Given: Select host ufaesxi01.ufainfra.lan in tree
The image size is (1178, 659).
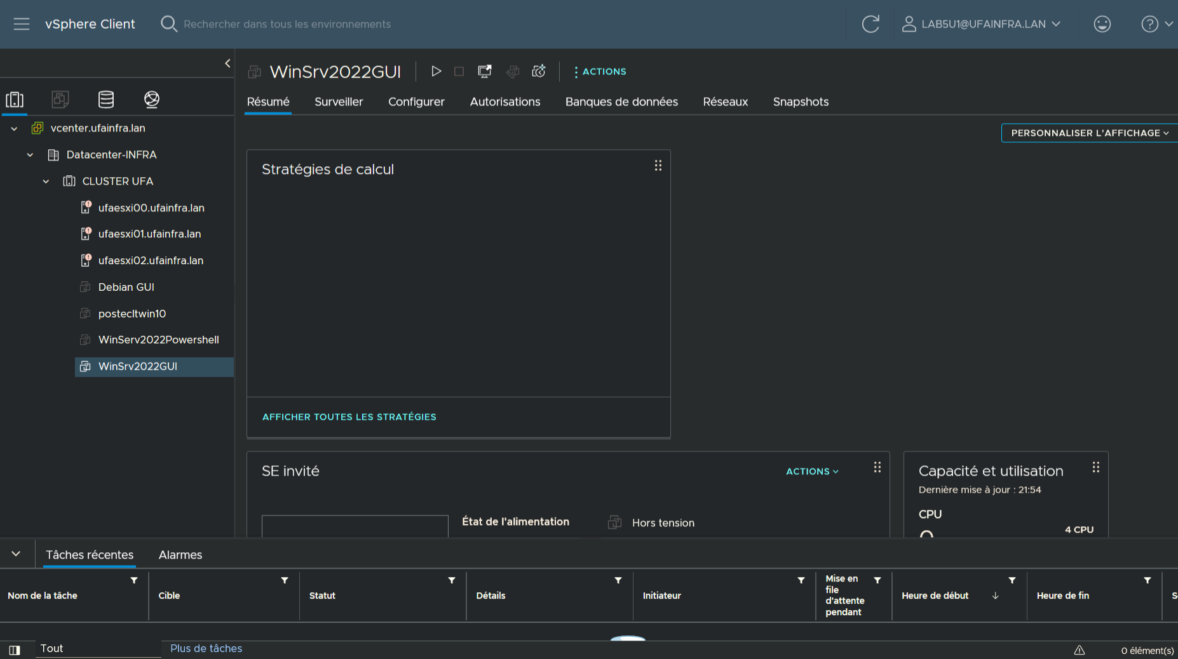Looking at the screenshot, I should [149, 234].
